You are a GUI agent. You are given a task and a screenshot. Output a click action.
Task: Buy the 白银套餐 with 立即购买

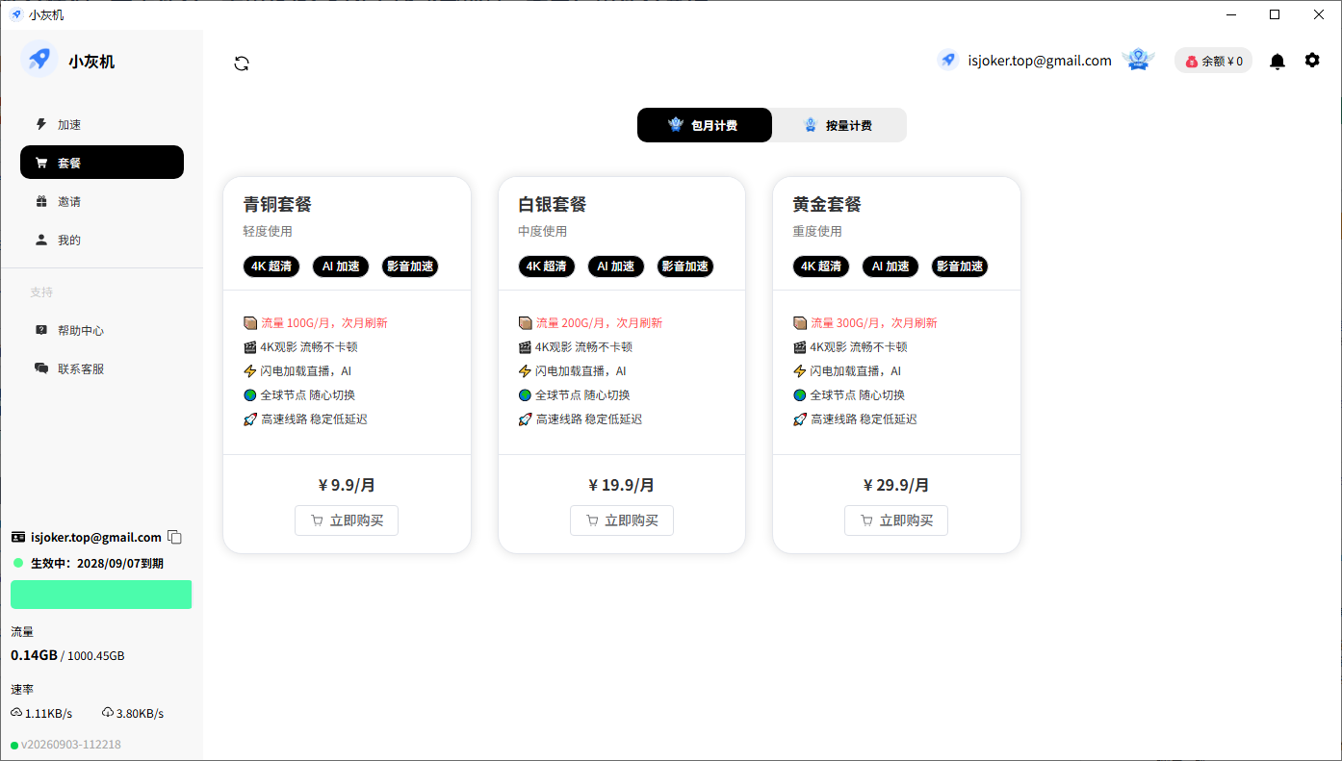tap(622, 520)
